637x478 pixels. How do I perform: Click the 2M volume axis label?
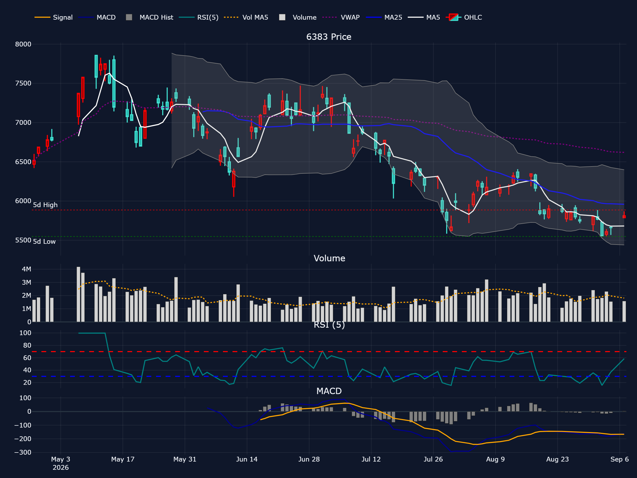coord(27,296)
